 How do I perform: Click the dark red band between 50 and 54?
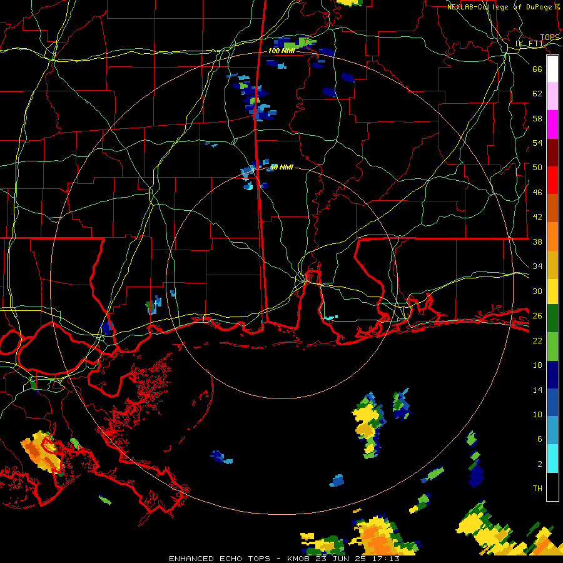552,152
